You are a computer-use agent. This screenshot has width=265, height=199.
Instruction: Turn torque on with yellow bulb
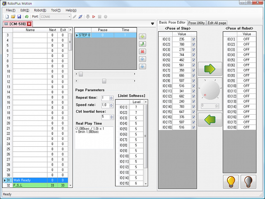(231, 182)
